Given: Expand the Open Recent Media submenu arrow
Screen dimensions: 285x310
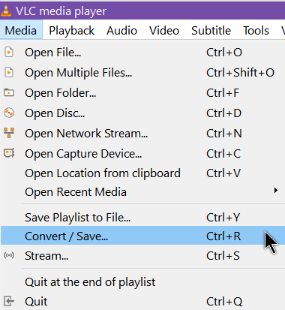Looking at the screenshot, I should [x=275, y=191].
